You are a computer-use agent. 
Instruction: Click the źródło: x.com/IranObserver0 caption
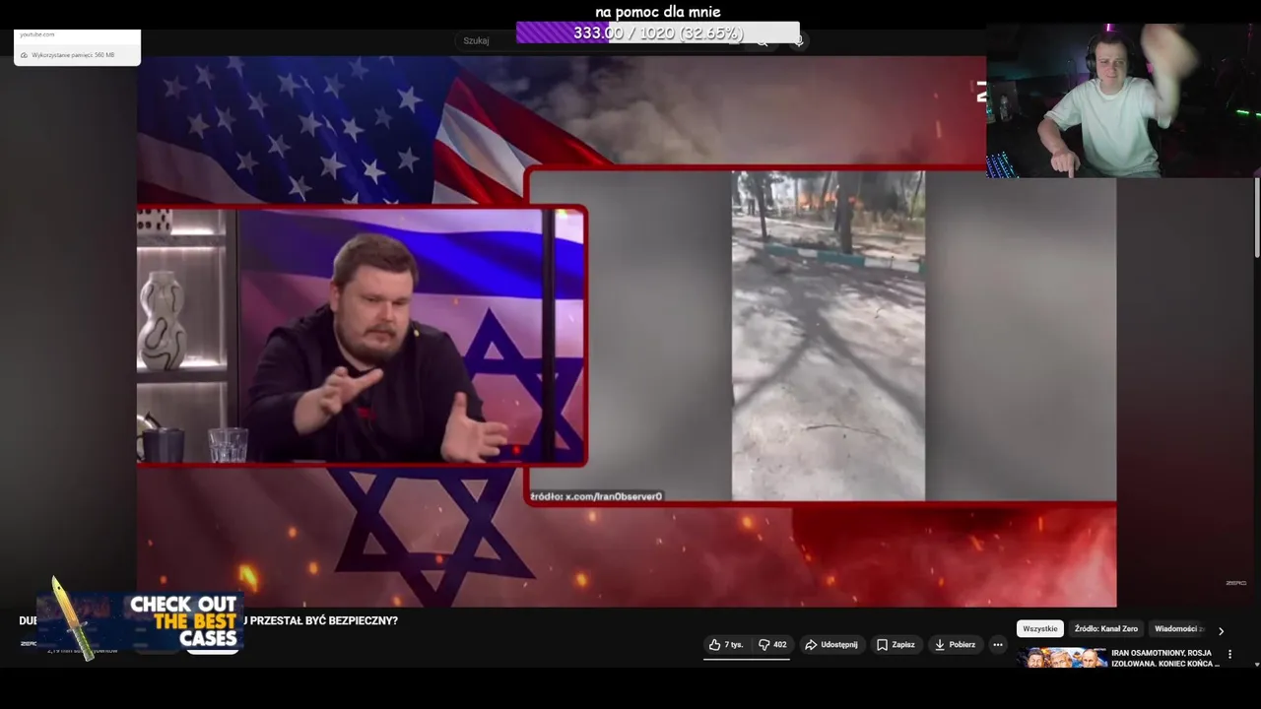tap(596, 496)
